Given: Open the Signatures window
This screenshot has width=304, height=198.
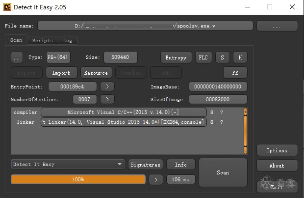Looking at the screenshot, I should [x=146, y=165].
